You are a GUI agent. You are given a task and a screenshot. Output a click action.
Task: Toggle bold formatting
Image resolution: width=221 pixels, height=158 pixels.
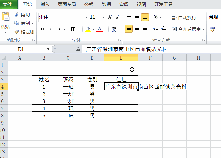click(x=42, y=29)
